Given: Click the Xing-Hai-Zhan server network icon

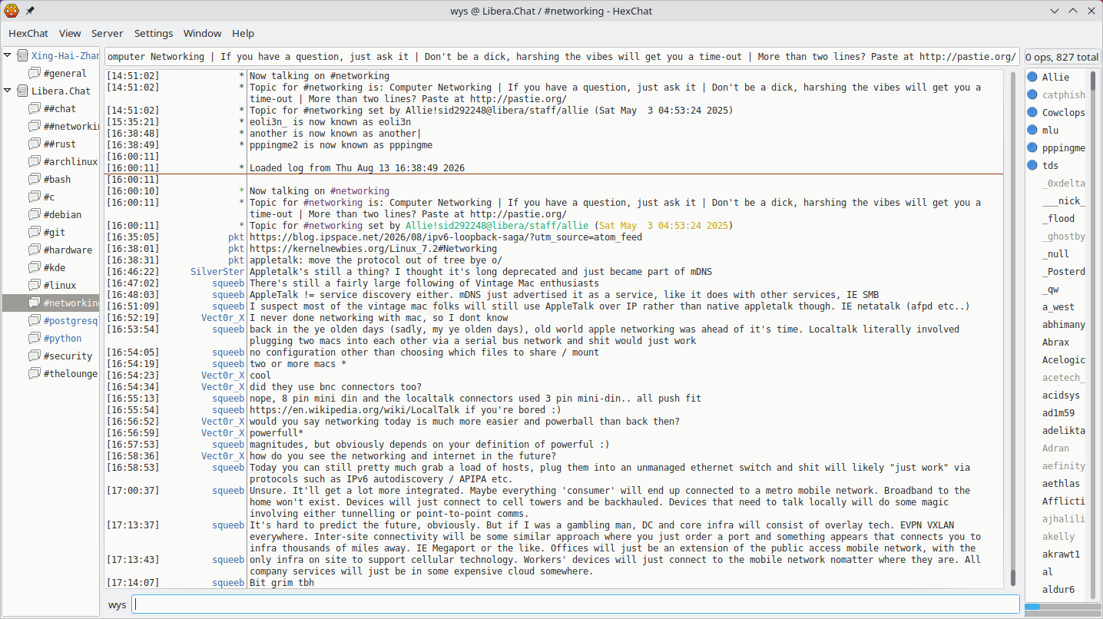Looking at the screenshot, I should [x=22, y=55].
